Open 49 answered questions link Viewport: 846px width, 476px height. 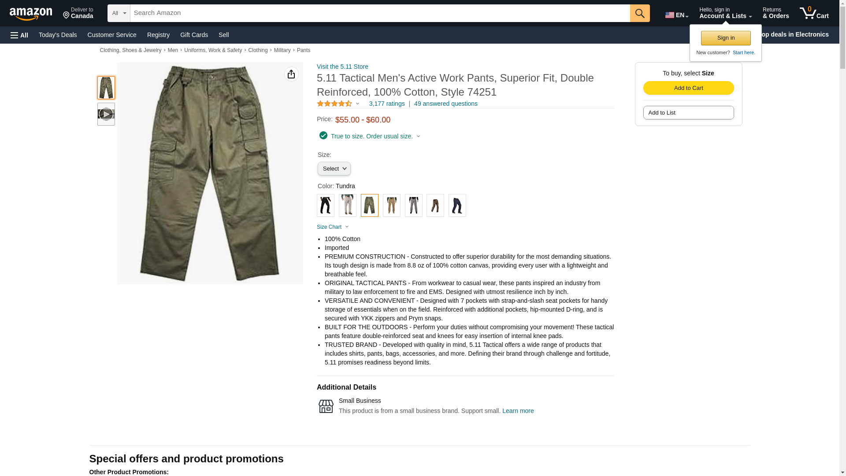pyautogui.click(x=445, y=104)
